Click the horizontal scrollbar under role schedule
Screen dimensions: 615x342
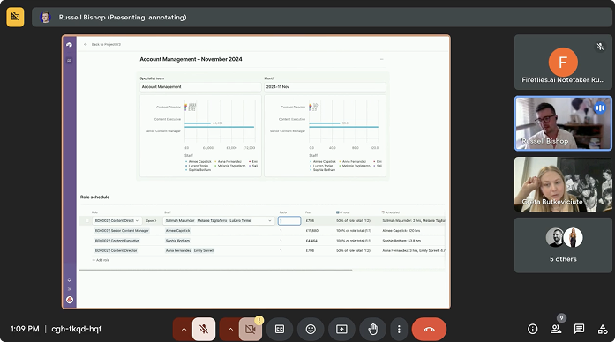pos(215,270)
